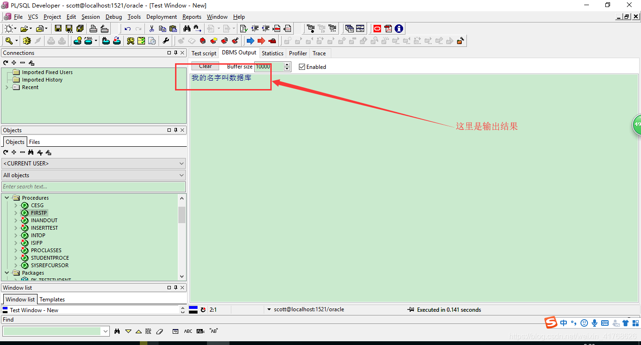Open the Debug menu

point(114,17)
